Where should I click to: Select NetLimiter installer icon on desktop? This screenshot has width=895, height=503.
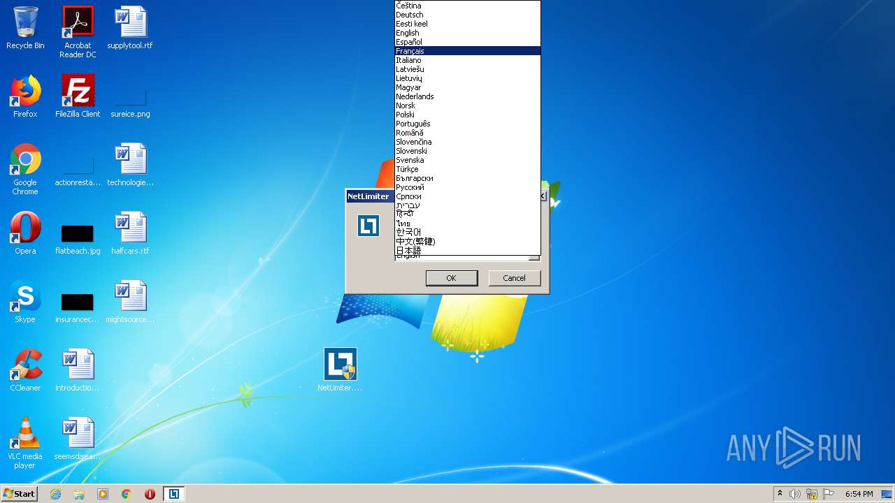click(341, 370)
